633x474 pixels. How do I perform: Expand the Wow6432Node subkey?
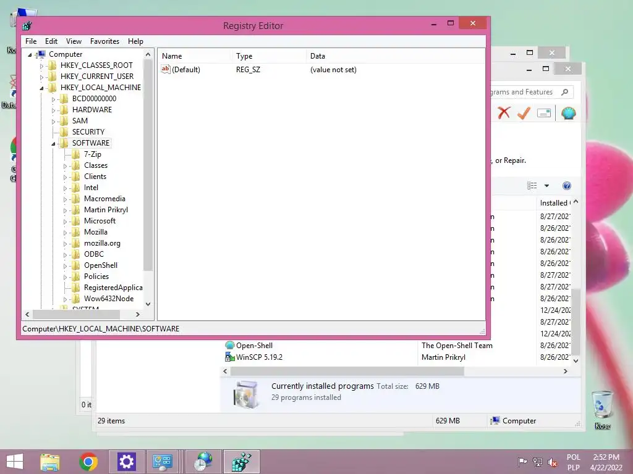coord(65,299)
